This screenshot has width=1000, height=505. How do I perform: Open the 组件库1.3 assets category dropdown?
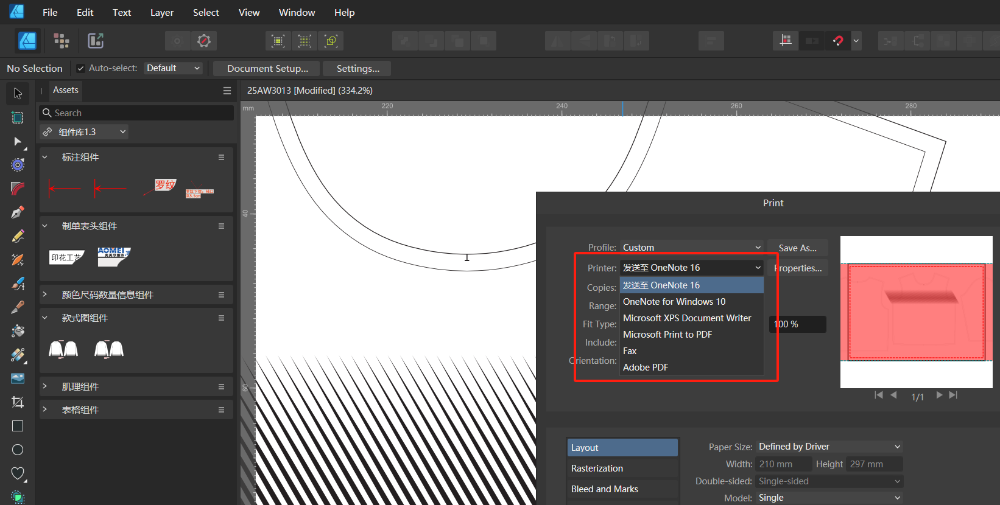point(85,132)
